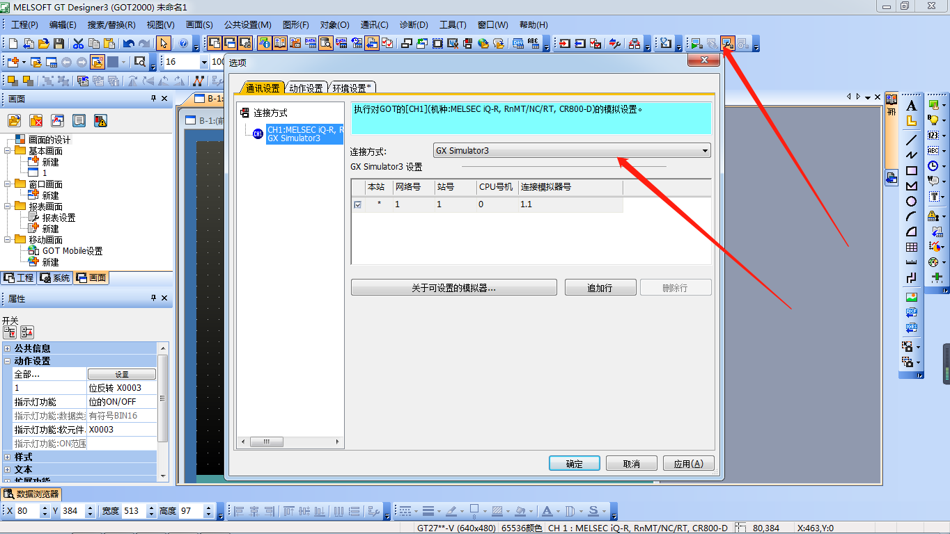The image size is (950, 534).
Task: Click the ABC comment list toolbar icon
Action: pyautogui.click(x=534, y=43)
